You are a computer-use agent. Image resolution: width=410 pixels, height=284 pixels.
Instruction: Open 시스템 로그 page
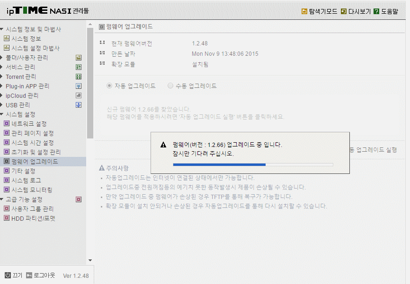[26, 181]
